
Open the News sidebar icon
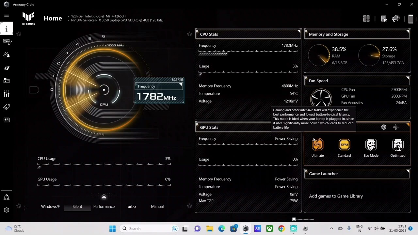[6, 120]
